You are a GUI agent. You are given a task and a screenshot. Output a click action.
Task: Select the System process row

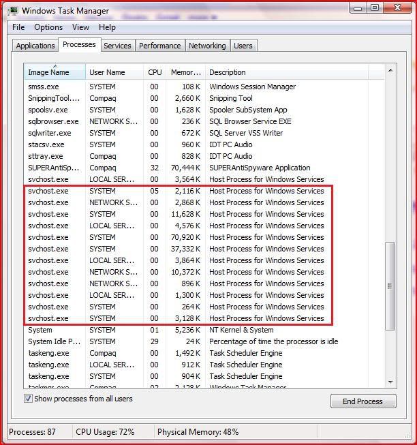click(204, 330)
